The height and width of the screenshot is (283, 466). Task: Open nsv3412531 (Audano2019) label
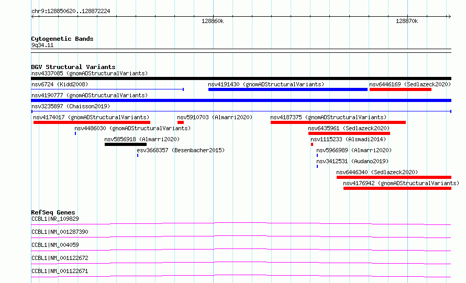pyautogui.click(x=352, y=161)
